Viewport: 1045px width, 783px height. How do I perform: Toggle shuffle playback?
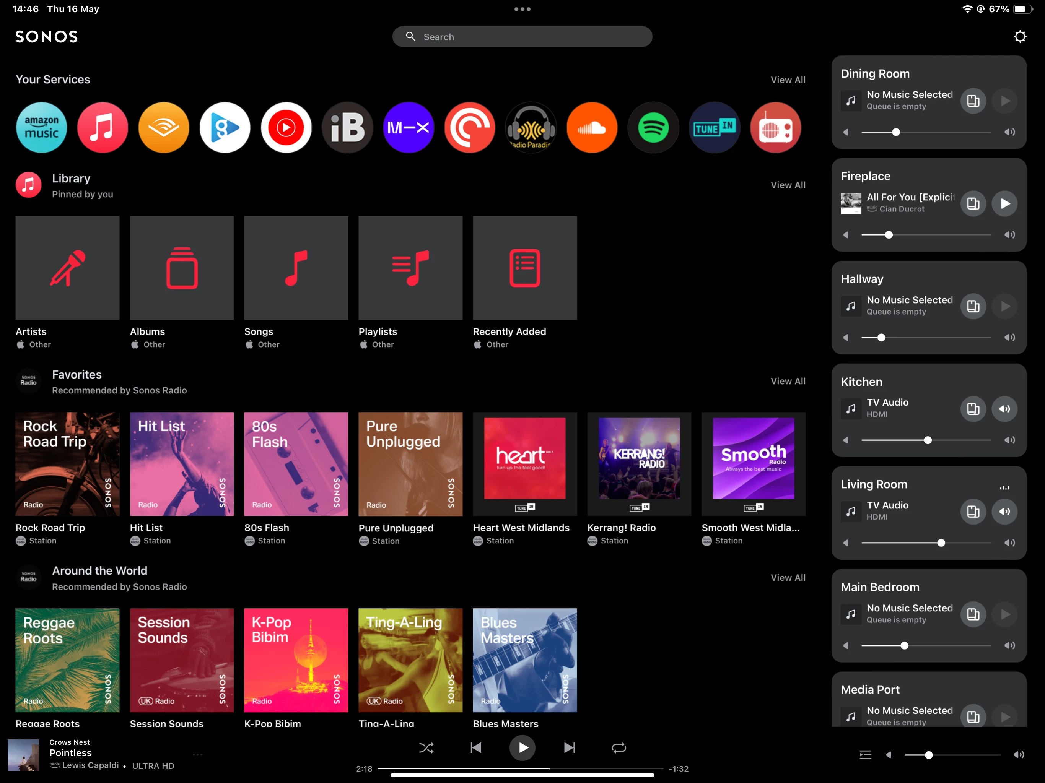(426, 748)
